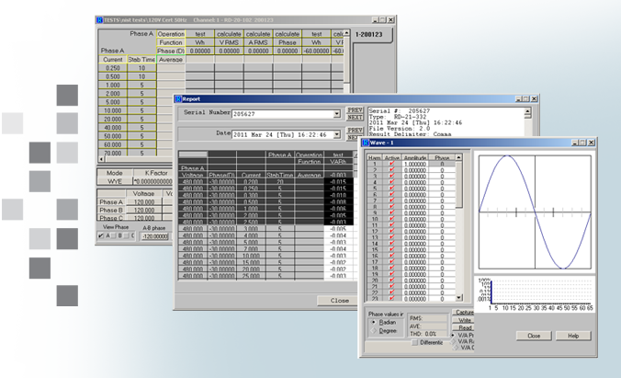Select the WYE mode cell
Viewport: 621px width, 378px height.
pyautogui.click(x=114, y=182)
